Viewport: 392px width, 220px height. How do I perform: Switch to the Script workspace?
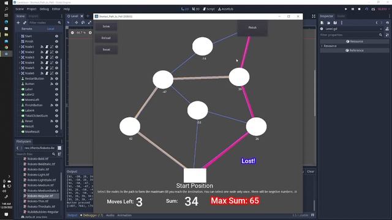208,9
